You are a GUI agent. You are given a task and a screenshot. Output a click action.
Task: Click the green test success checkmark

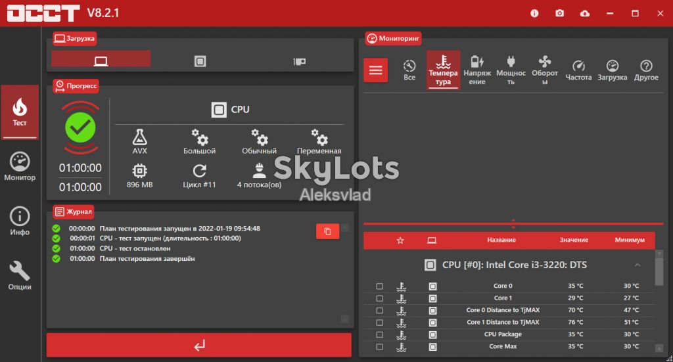click(80, 127)
